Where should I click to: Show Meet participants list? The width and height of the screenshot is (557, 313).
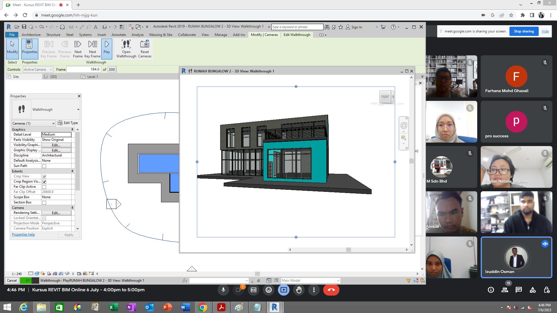[x=505, y=290]
